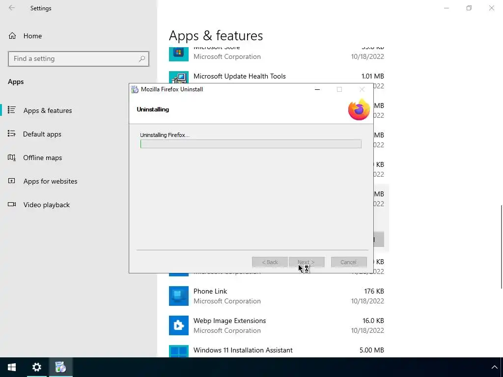Go back using the Settings back arrow
This screenshot has width=503, height=377.
coord(12,8)
